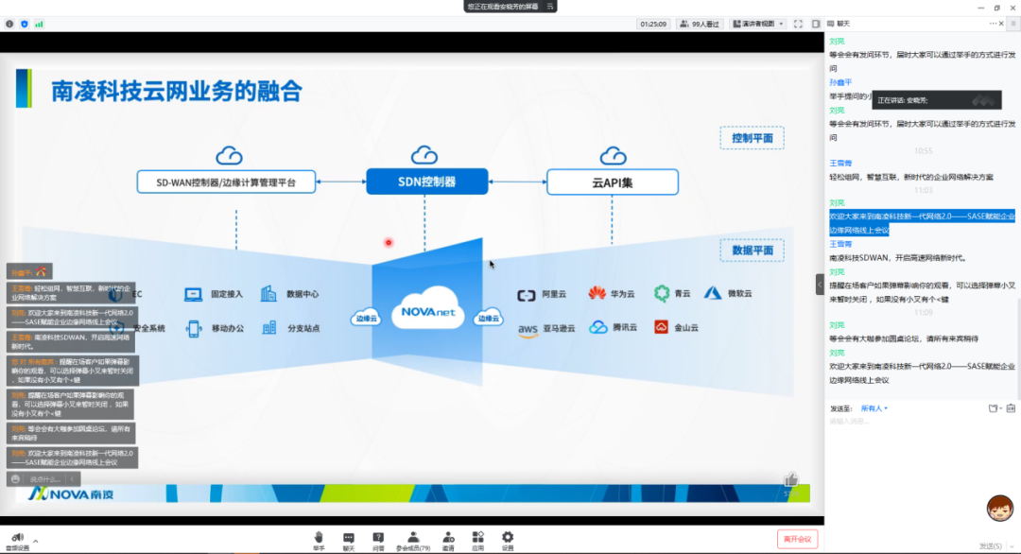The height and width of the screenshot is (554, 1021).
Task: Click the 固定接入 monitor icon
Action: (x=193, y=294)
